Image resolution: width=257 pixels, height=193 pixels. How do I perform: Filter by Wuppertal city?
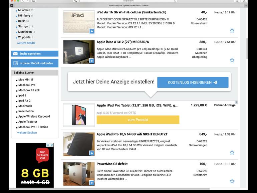point(25,37)
